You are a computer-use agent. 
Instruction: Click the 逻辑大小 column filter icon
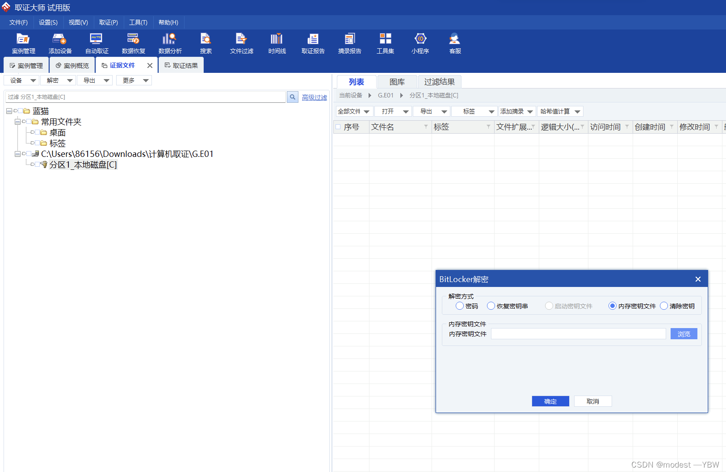(x=582, y=126)
